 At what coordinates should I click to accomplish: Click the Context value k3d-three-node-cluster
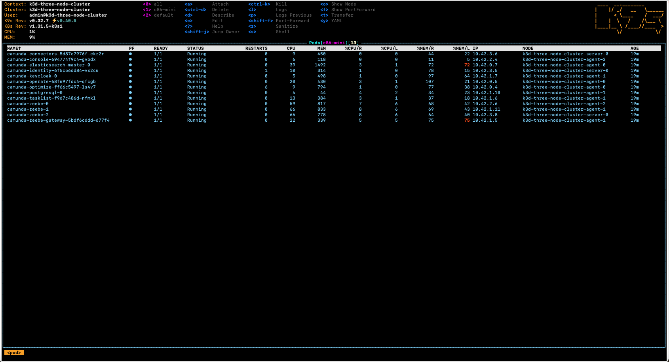[60, 4]
